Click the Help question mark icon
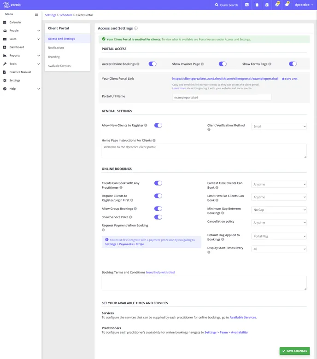The image size is (317, 359). [x=5, y=89]
